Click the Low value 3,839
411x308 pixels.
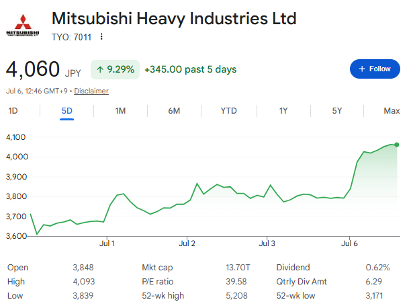(x=83, y=296)
